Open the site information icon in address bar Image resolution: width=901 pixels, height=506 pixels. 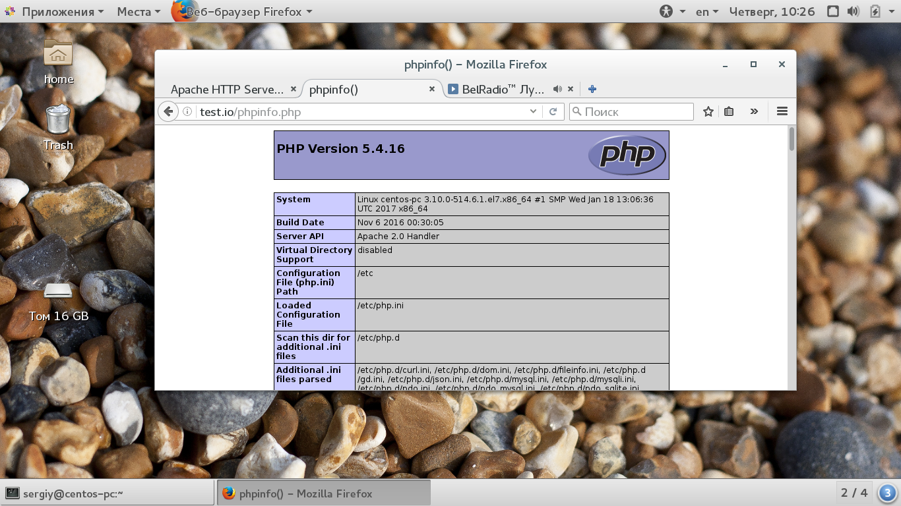coord(187,112)
